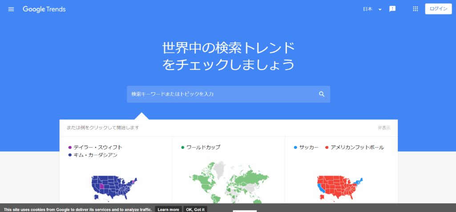Select アメリカンフットボール example term
456x212 pixels.
tap(357, 147)
